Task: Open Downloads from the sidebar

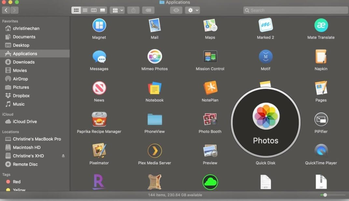Action: (x=35, y=62)
